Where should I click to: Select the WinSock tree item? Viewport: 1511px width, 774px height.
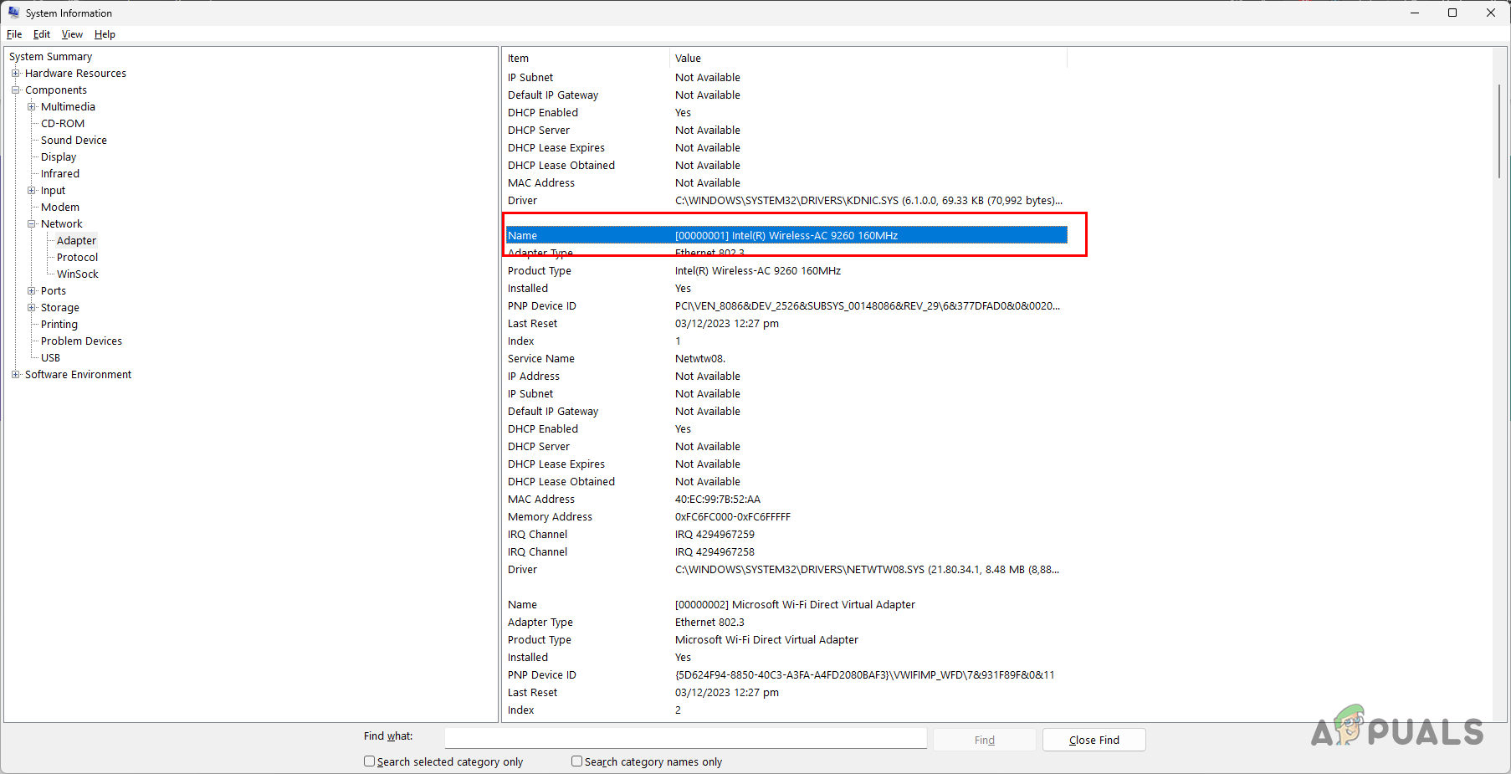(78, 274)
